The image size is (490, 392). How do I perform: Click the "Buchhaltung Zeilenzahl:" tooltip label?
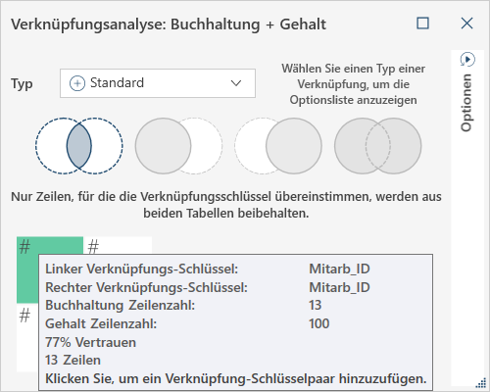[x=120, y=305]
